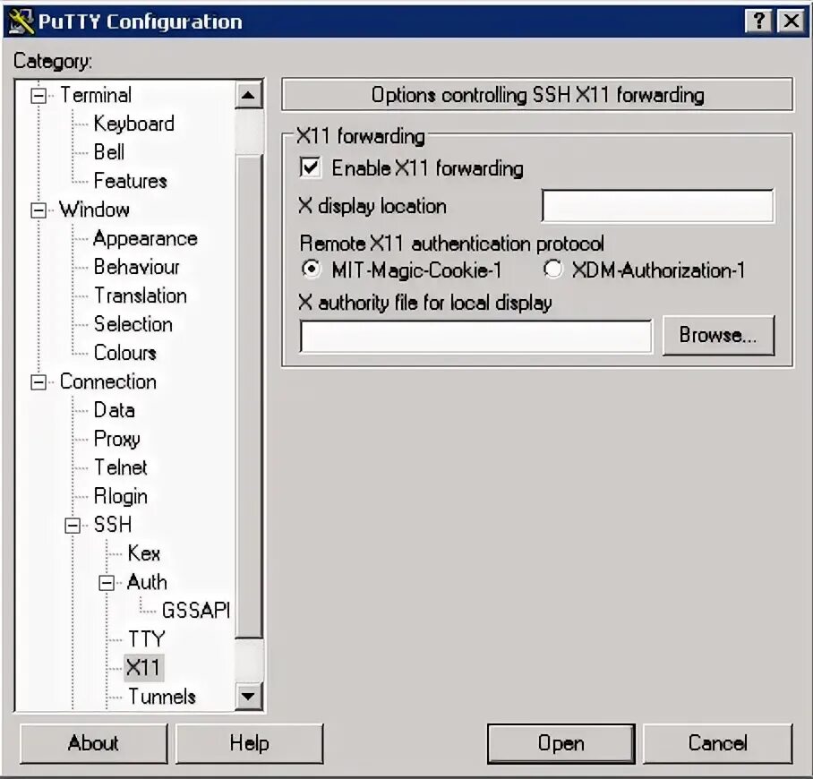Collapse the Connection tree node

tap(39, 382)
